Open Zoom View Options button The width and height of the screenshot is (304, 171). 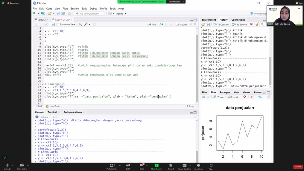[x=175, y=2]
